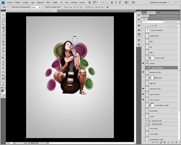Select the Crop tool
This screenshot has height=145, width=181.
coord(3,28)
